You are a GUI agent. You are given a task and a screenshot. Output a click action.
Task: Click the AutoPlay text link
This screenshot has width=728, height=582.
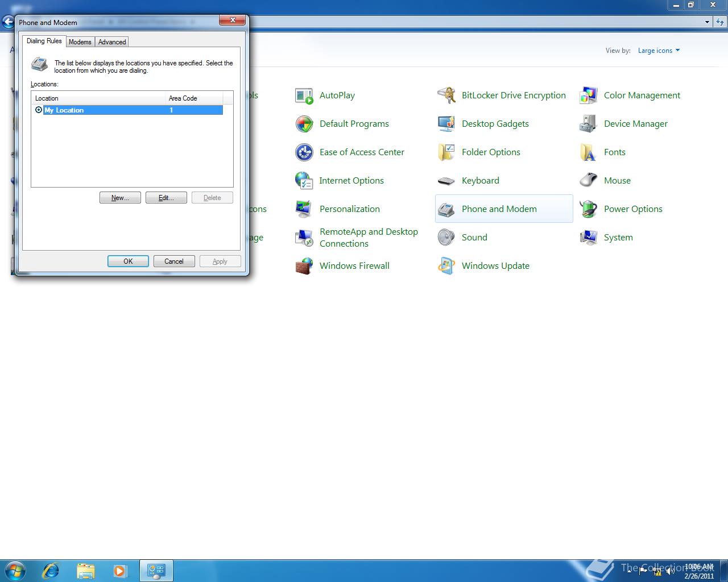337,95
